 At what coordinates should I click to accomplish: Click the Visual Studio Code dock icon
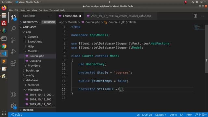click(4, 54)
